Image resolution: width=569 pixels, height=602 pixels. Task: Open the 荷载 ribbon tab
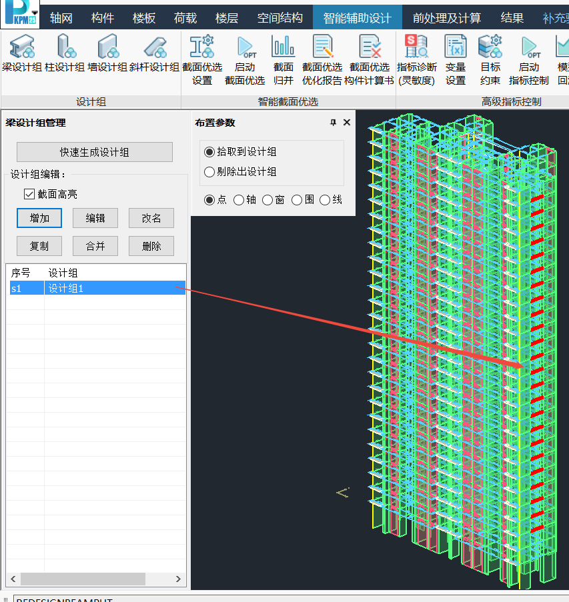coord(185,18)
